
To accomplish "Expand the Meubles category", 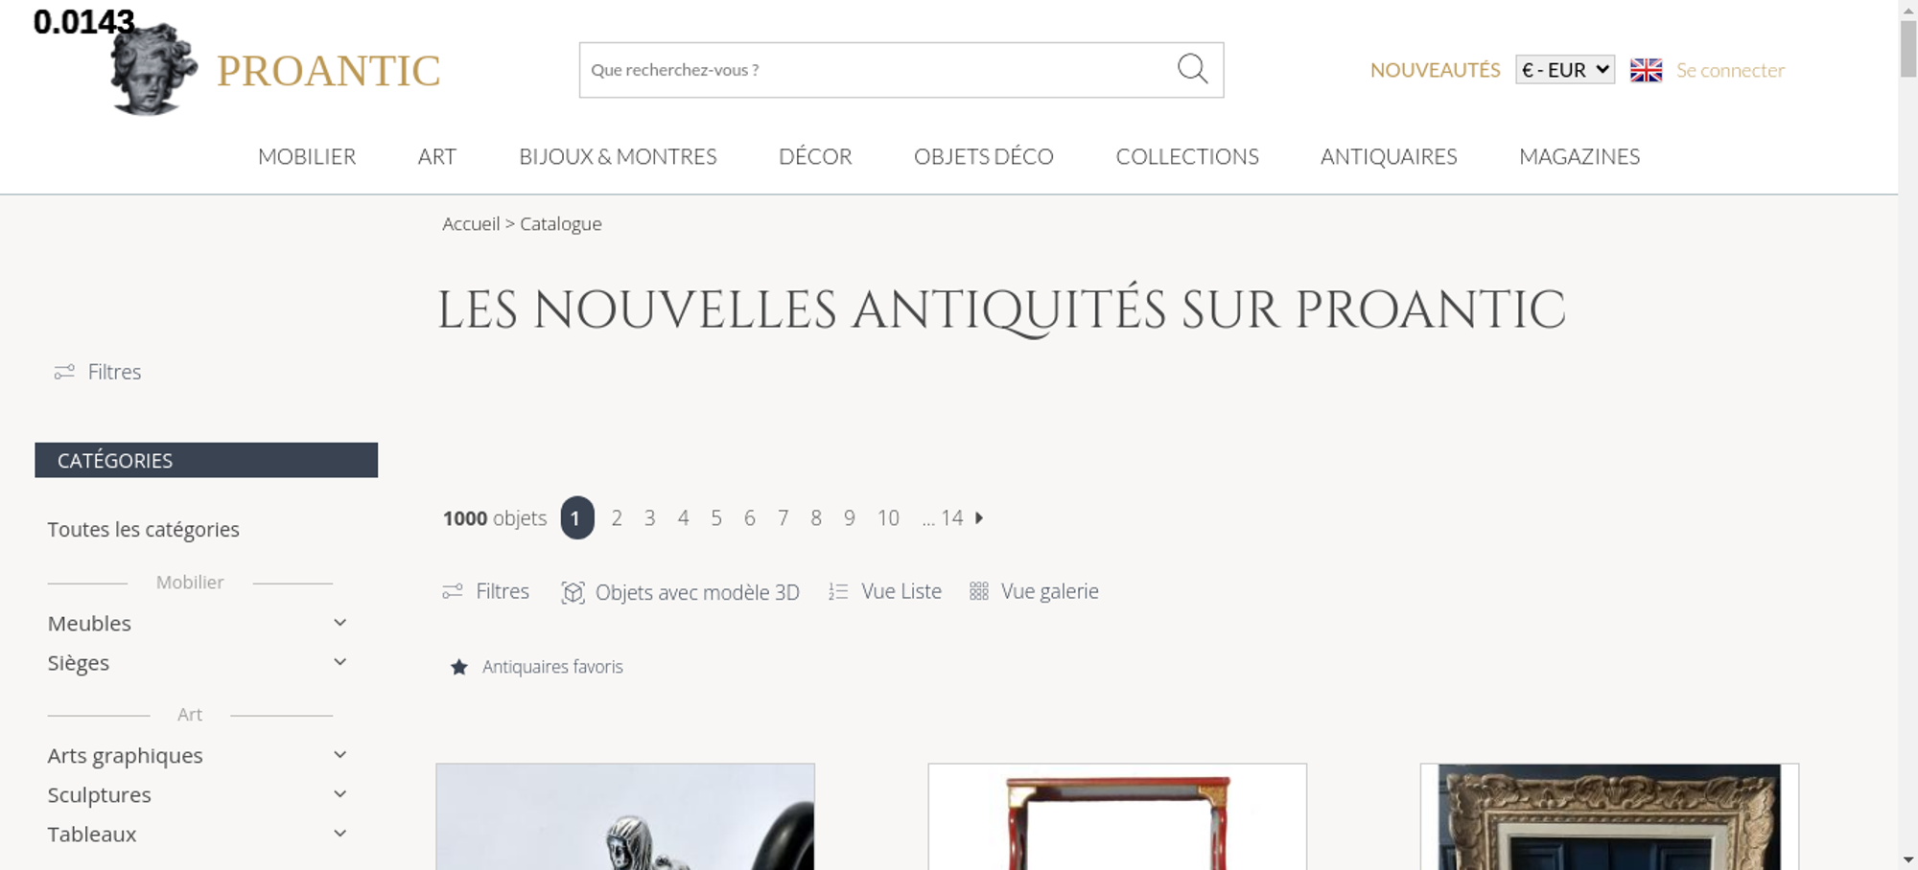I will [x=339, y=623].
